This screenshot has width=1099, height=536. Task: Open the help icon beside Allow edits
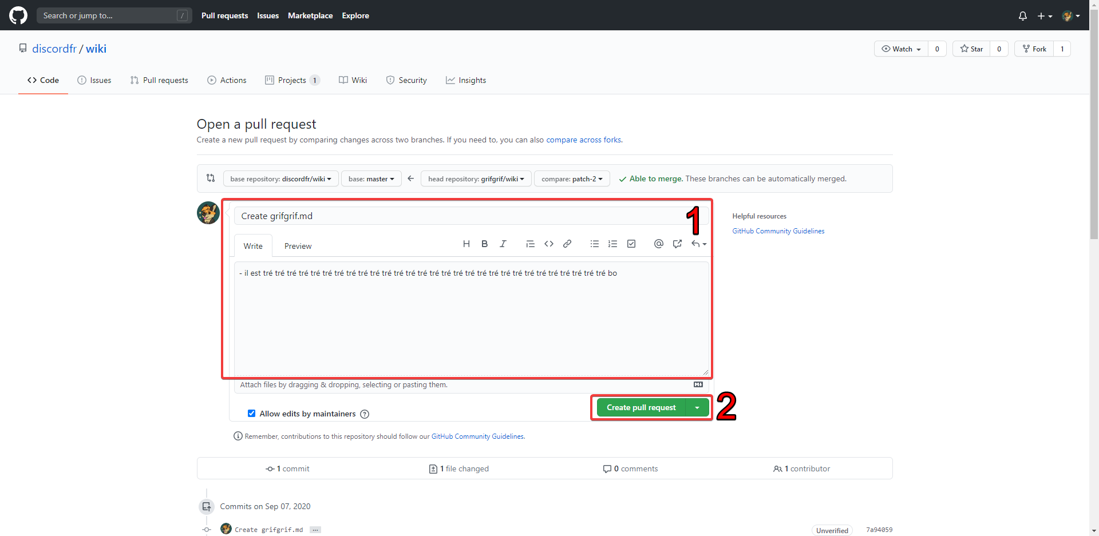(365, 414)
